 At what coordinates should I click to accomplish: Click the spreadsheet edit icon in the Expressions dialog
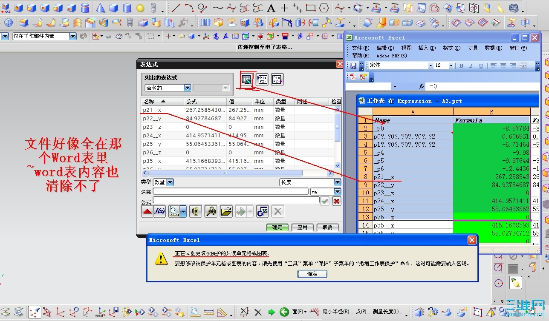[246, 79]
